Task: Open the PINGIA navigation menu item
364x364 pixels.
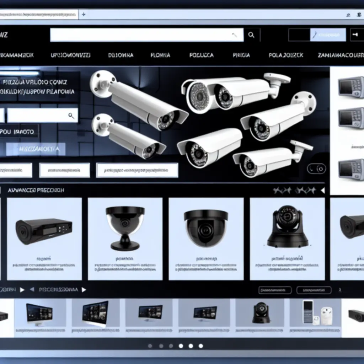Action: [x=241, y=55]
